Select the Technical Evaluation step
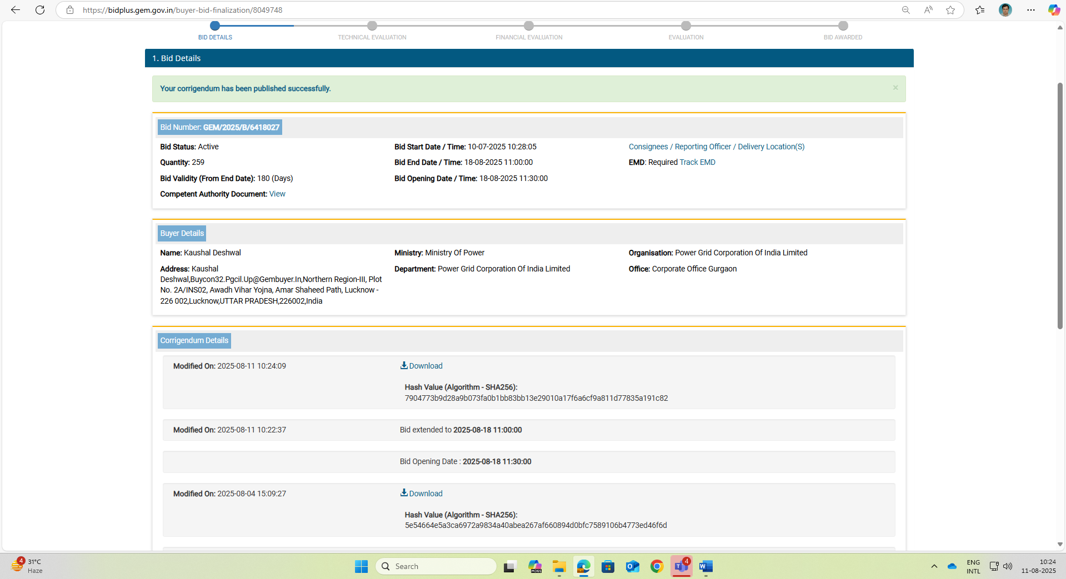The width and height of the screenshot is (1066, 579). coord(372,26)
